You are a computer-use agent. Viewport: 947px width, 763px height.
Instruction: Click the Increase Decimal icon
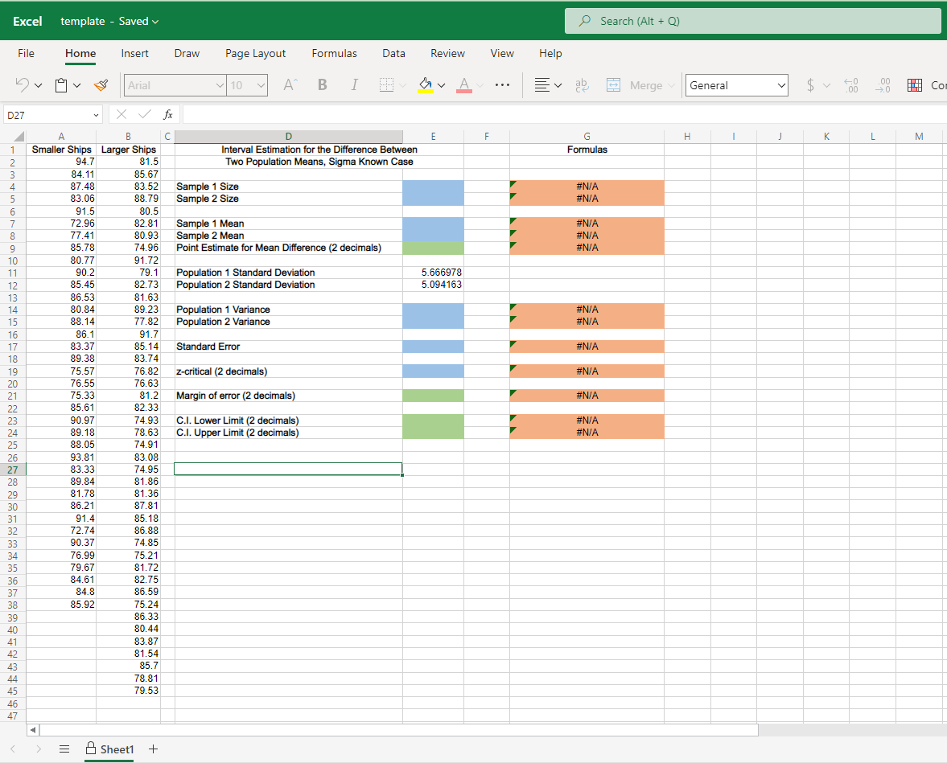[x=851, y=84]
